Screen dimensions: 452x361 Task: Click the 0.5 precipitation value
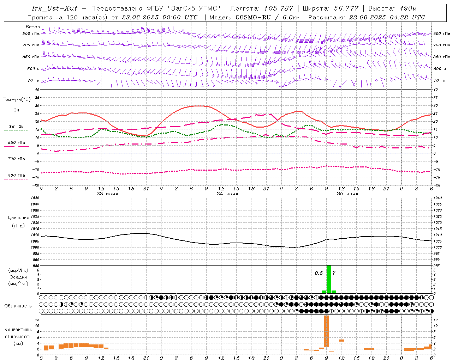click(x=319, y=273)
